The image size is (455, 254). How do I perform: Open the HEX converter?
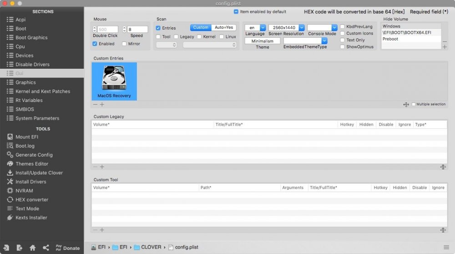[32, 200]
